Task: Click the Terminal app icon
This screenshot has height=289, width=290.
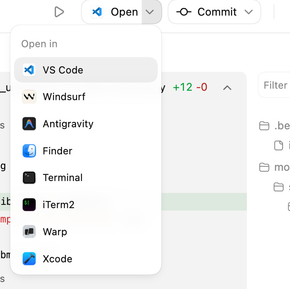Action: pyautogui.click(x=29, y=178)
